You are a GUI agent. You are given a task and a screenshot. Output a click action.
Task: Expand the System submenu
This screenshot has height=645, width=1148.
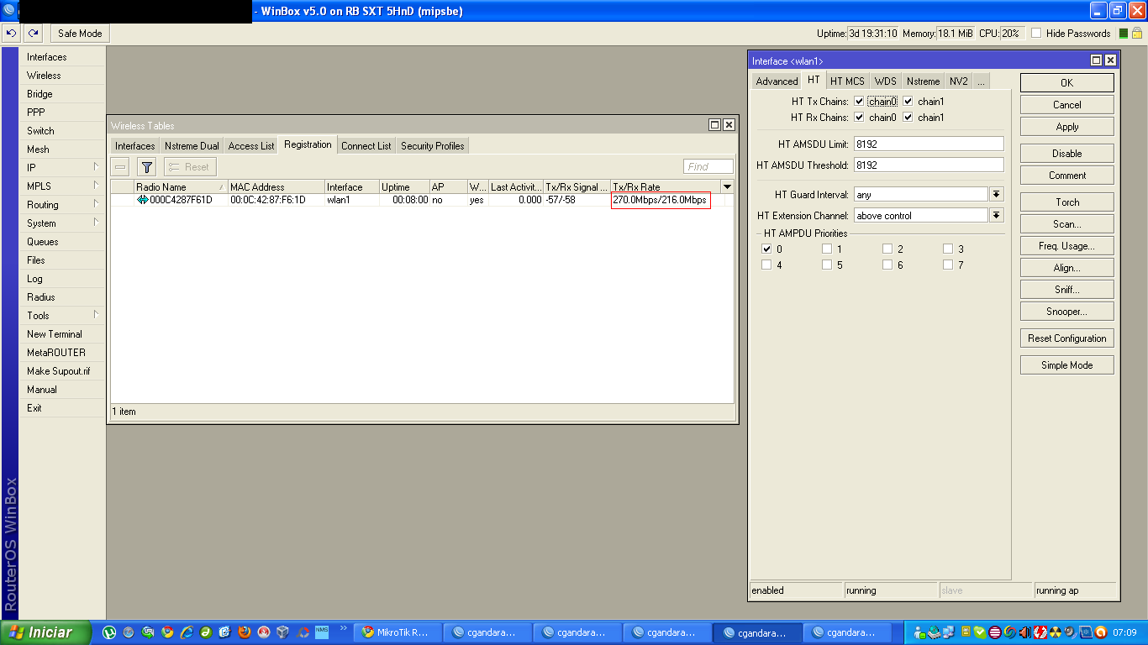[x=63, y=223]
